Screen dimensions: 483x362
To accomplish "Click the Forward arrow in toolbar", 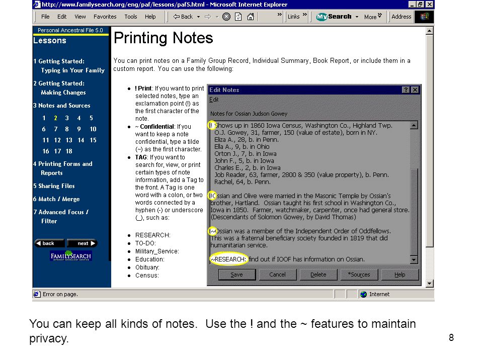I will 208,17.
